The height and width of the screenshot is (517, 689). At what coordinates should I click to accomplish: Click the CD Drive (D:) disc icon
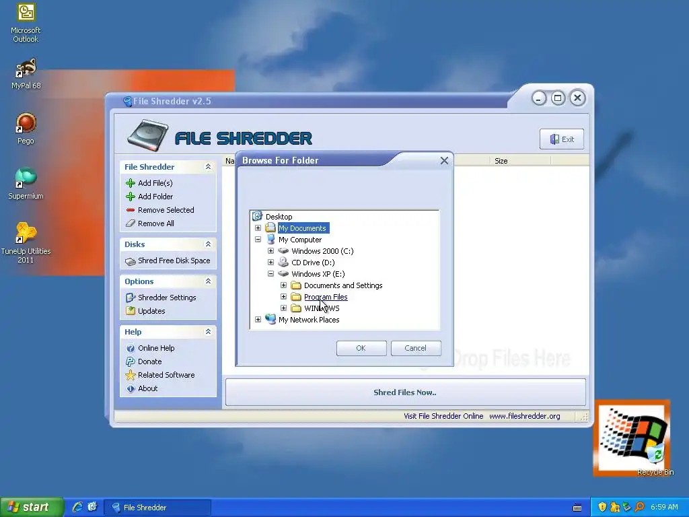[x=283, y=263]
